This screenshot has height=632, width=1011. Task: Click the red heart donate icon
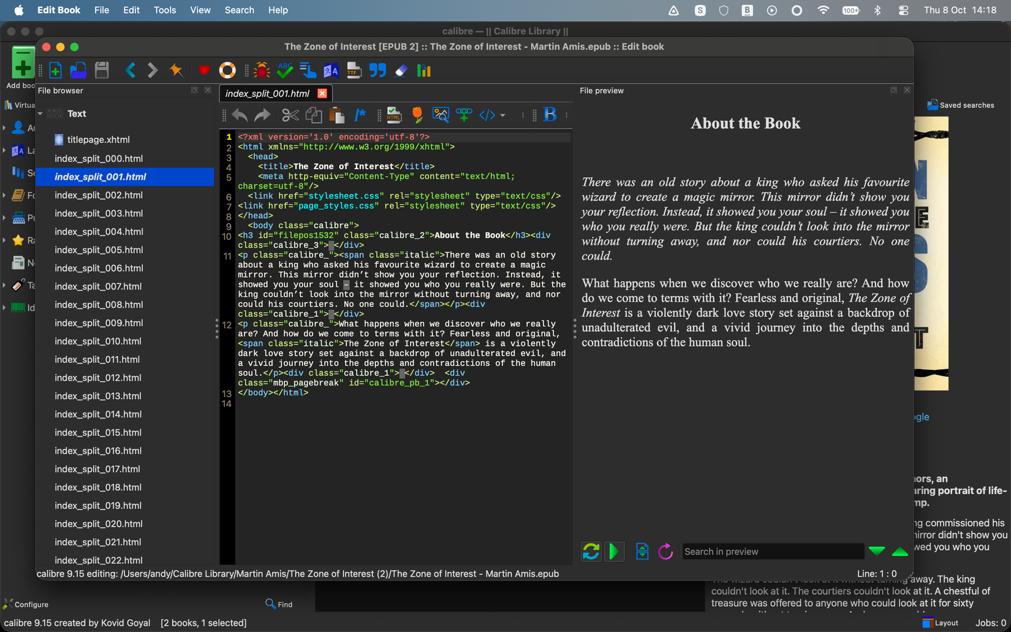[x=204, y=70]
